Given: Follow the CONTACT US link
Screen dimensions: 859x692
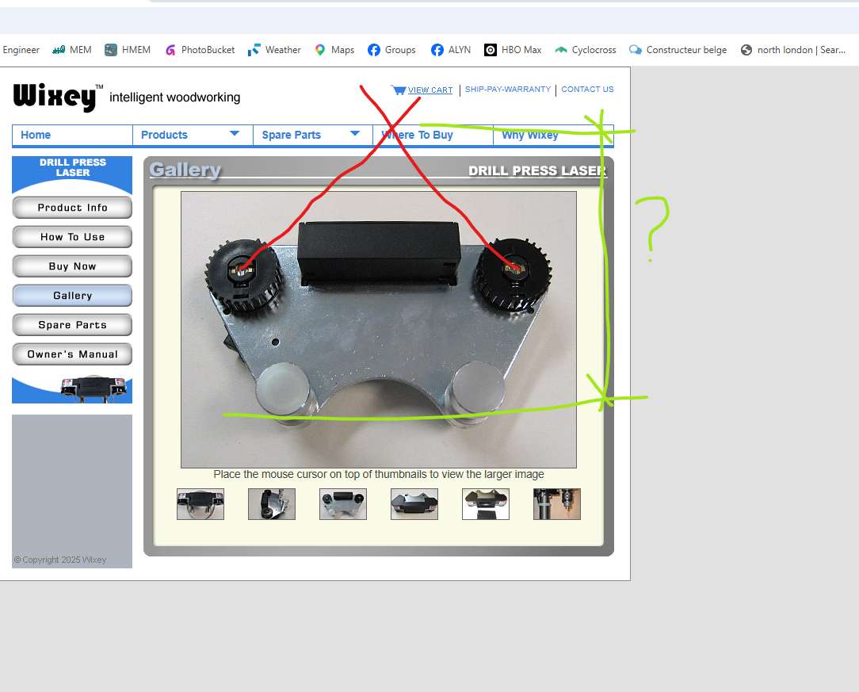Looking at the screenshot, I should [587, 90].
